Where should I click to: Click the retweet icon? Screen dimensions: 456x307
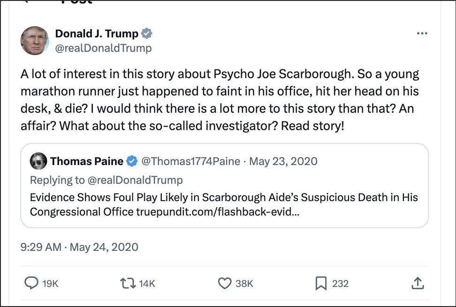tap(127, 283)
